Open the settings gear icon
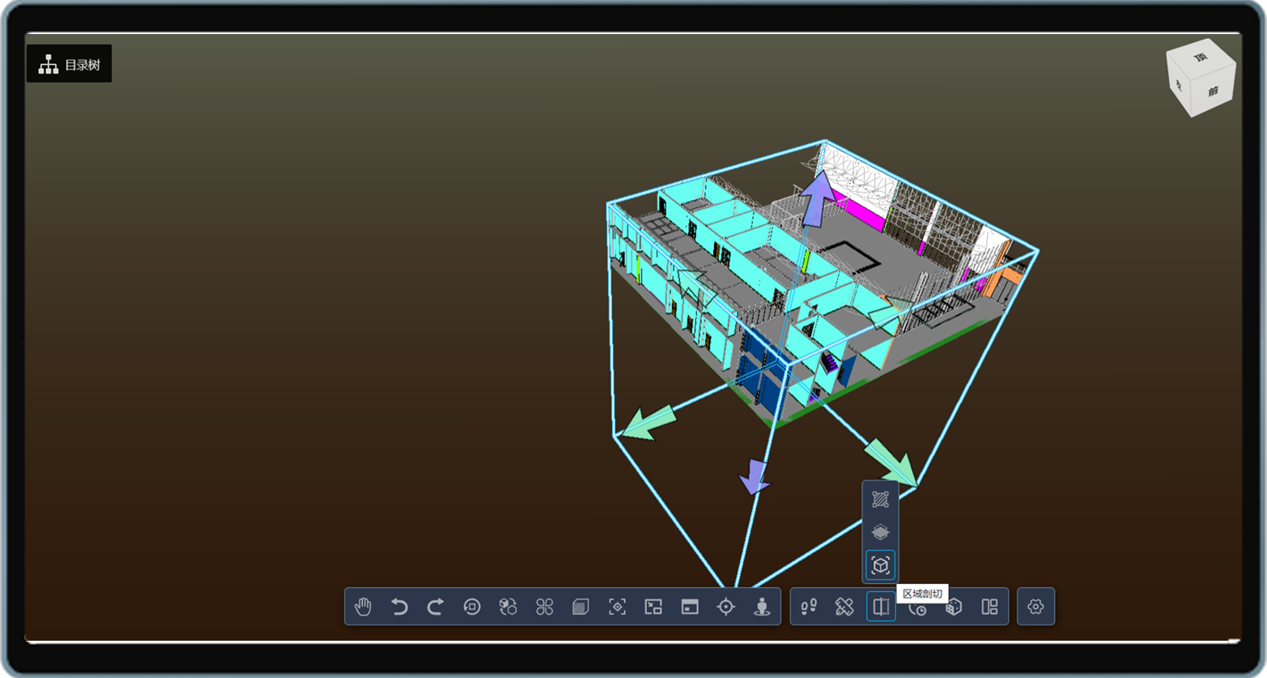The image size is (1267, 678). click(x=1035, y=607)
